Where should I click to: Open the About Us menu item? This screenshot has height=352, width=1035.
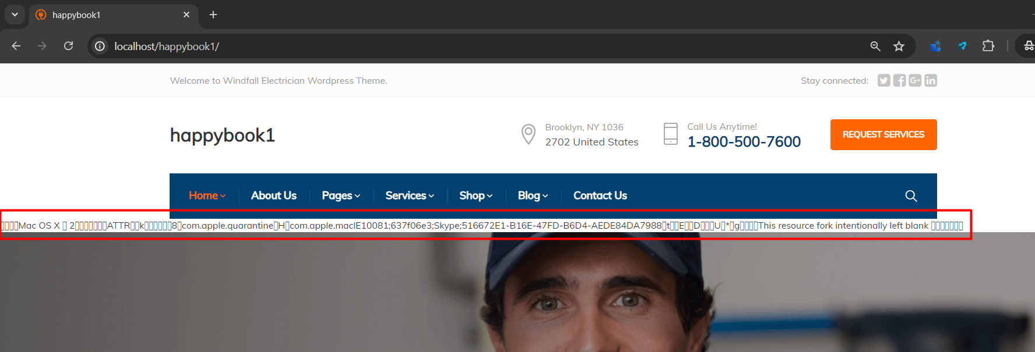click(x=274, y=195)
